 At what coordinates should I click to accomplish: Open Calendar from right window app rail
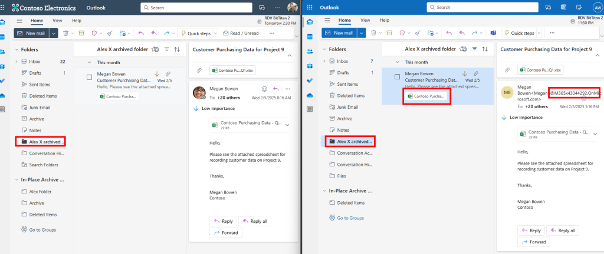[310, 37]
